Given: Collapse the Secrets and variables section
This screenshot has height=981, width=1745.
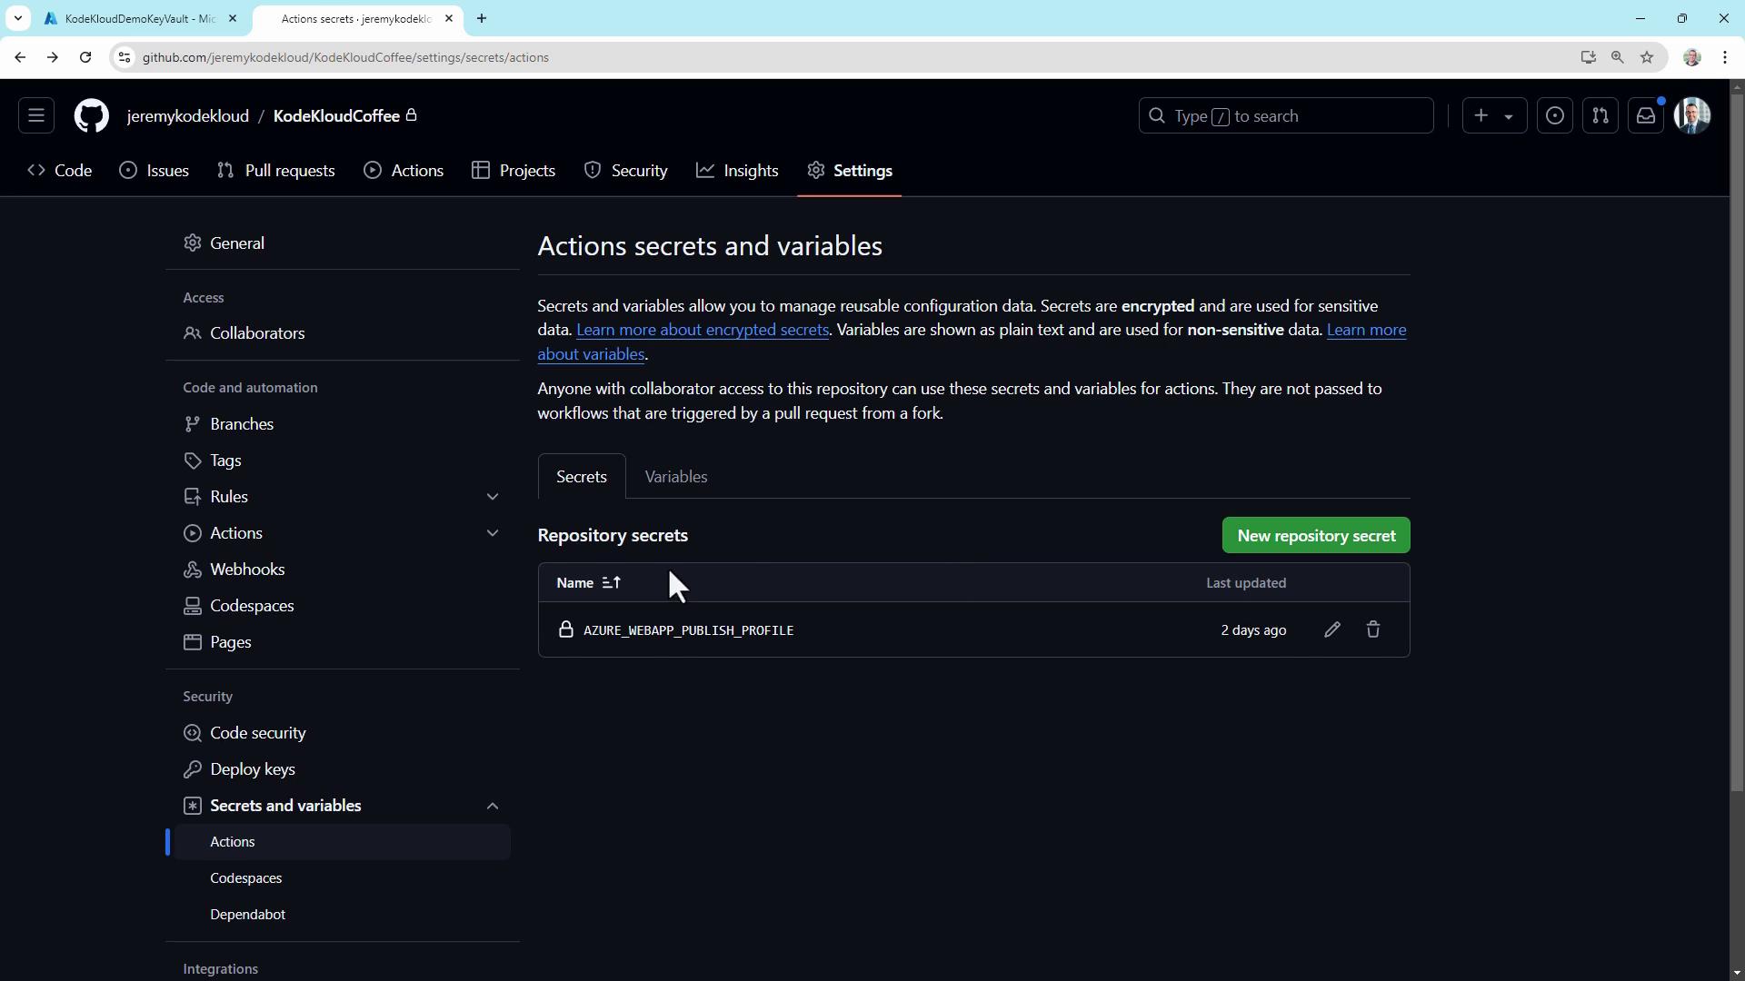Looking at the screenshot, I should 492,806.
